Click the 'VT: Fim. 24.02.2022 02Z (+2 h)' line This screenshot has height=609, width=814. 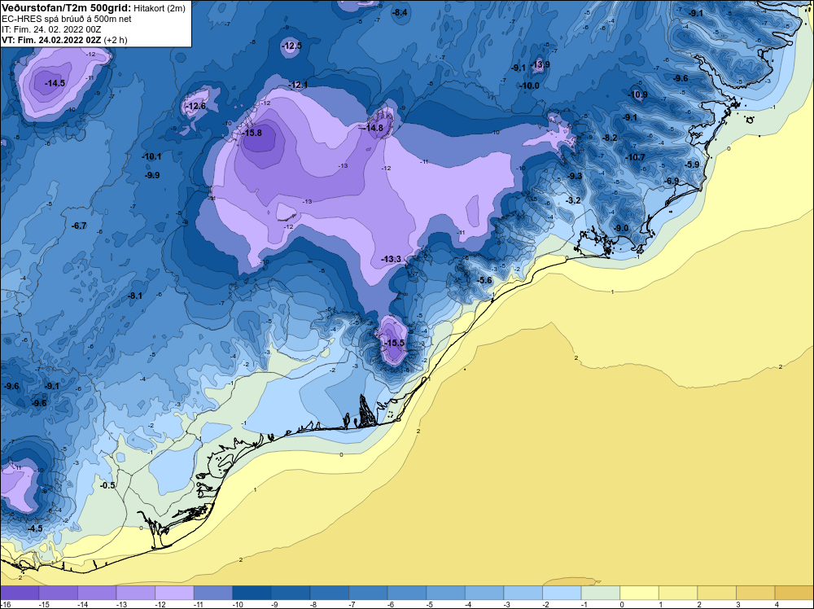pos(64,39)
